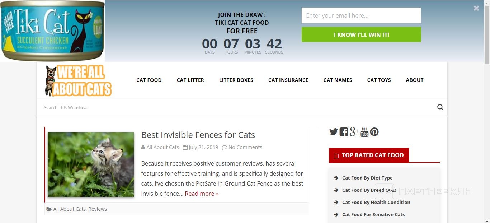The width and height of the screenshot is (490, 223).
Task: Focus the Search This Website field
Action: point(237,107)
